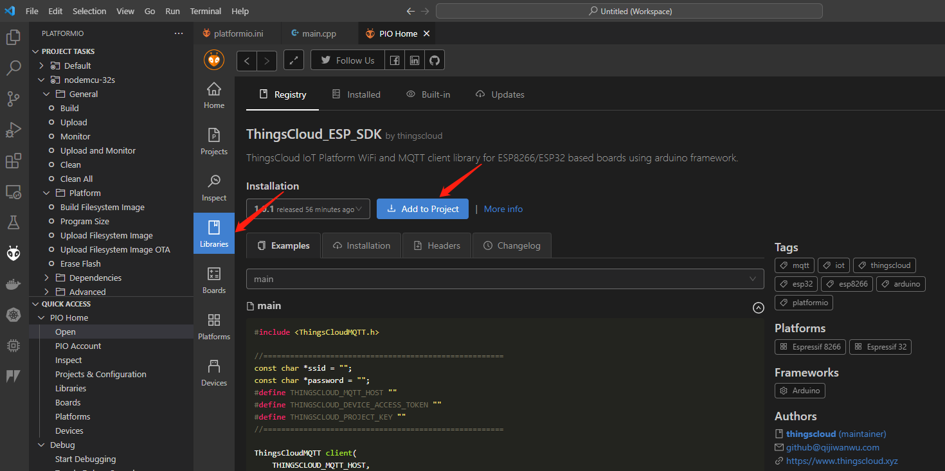
Task: Open PlatformIO GitHub page icon
Action: 435,60
